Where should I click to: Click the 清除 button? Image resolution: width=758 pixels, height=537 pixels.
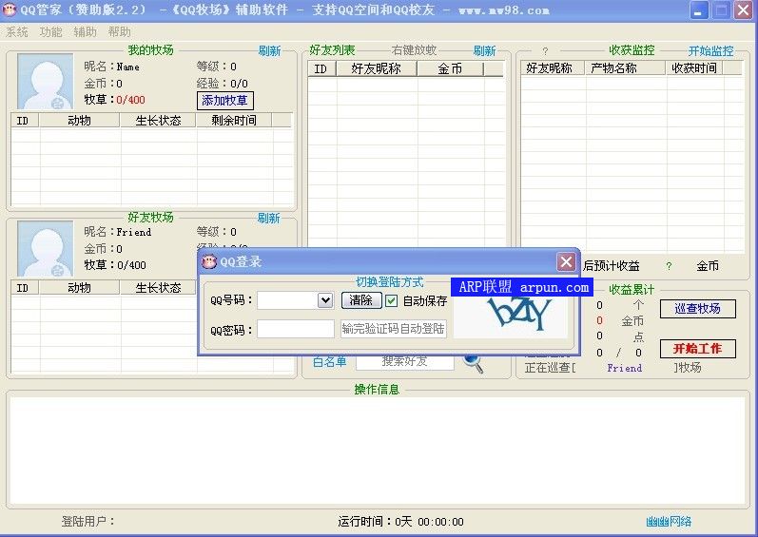click(361, 300)
